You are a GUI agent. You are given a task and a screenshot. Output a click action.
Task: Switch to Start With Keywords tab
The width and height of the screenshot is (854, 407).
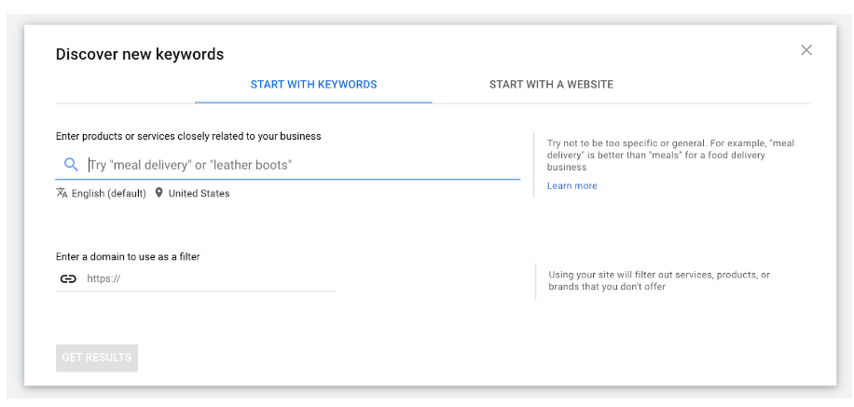click(x=313, y=85)
